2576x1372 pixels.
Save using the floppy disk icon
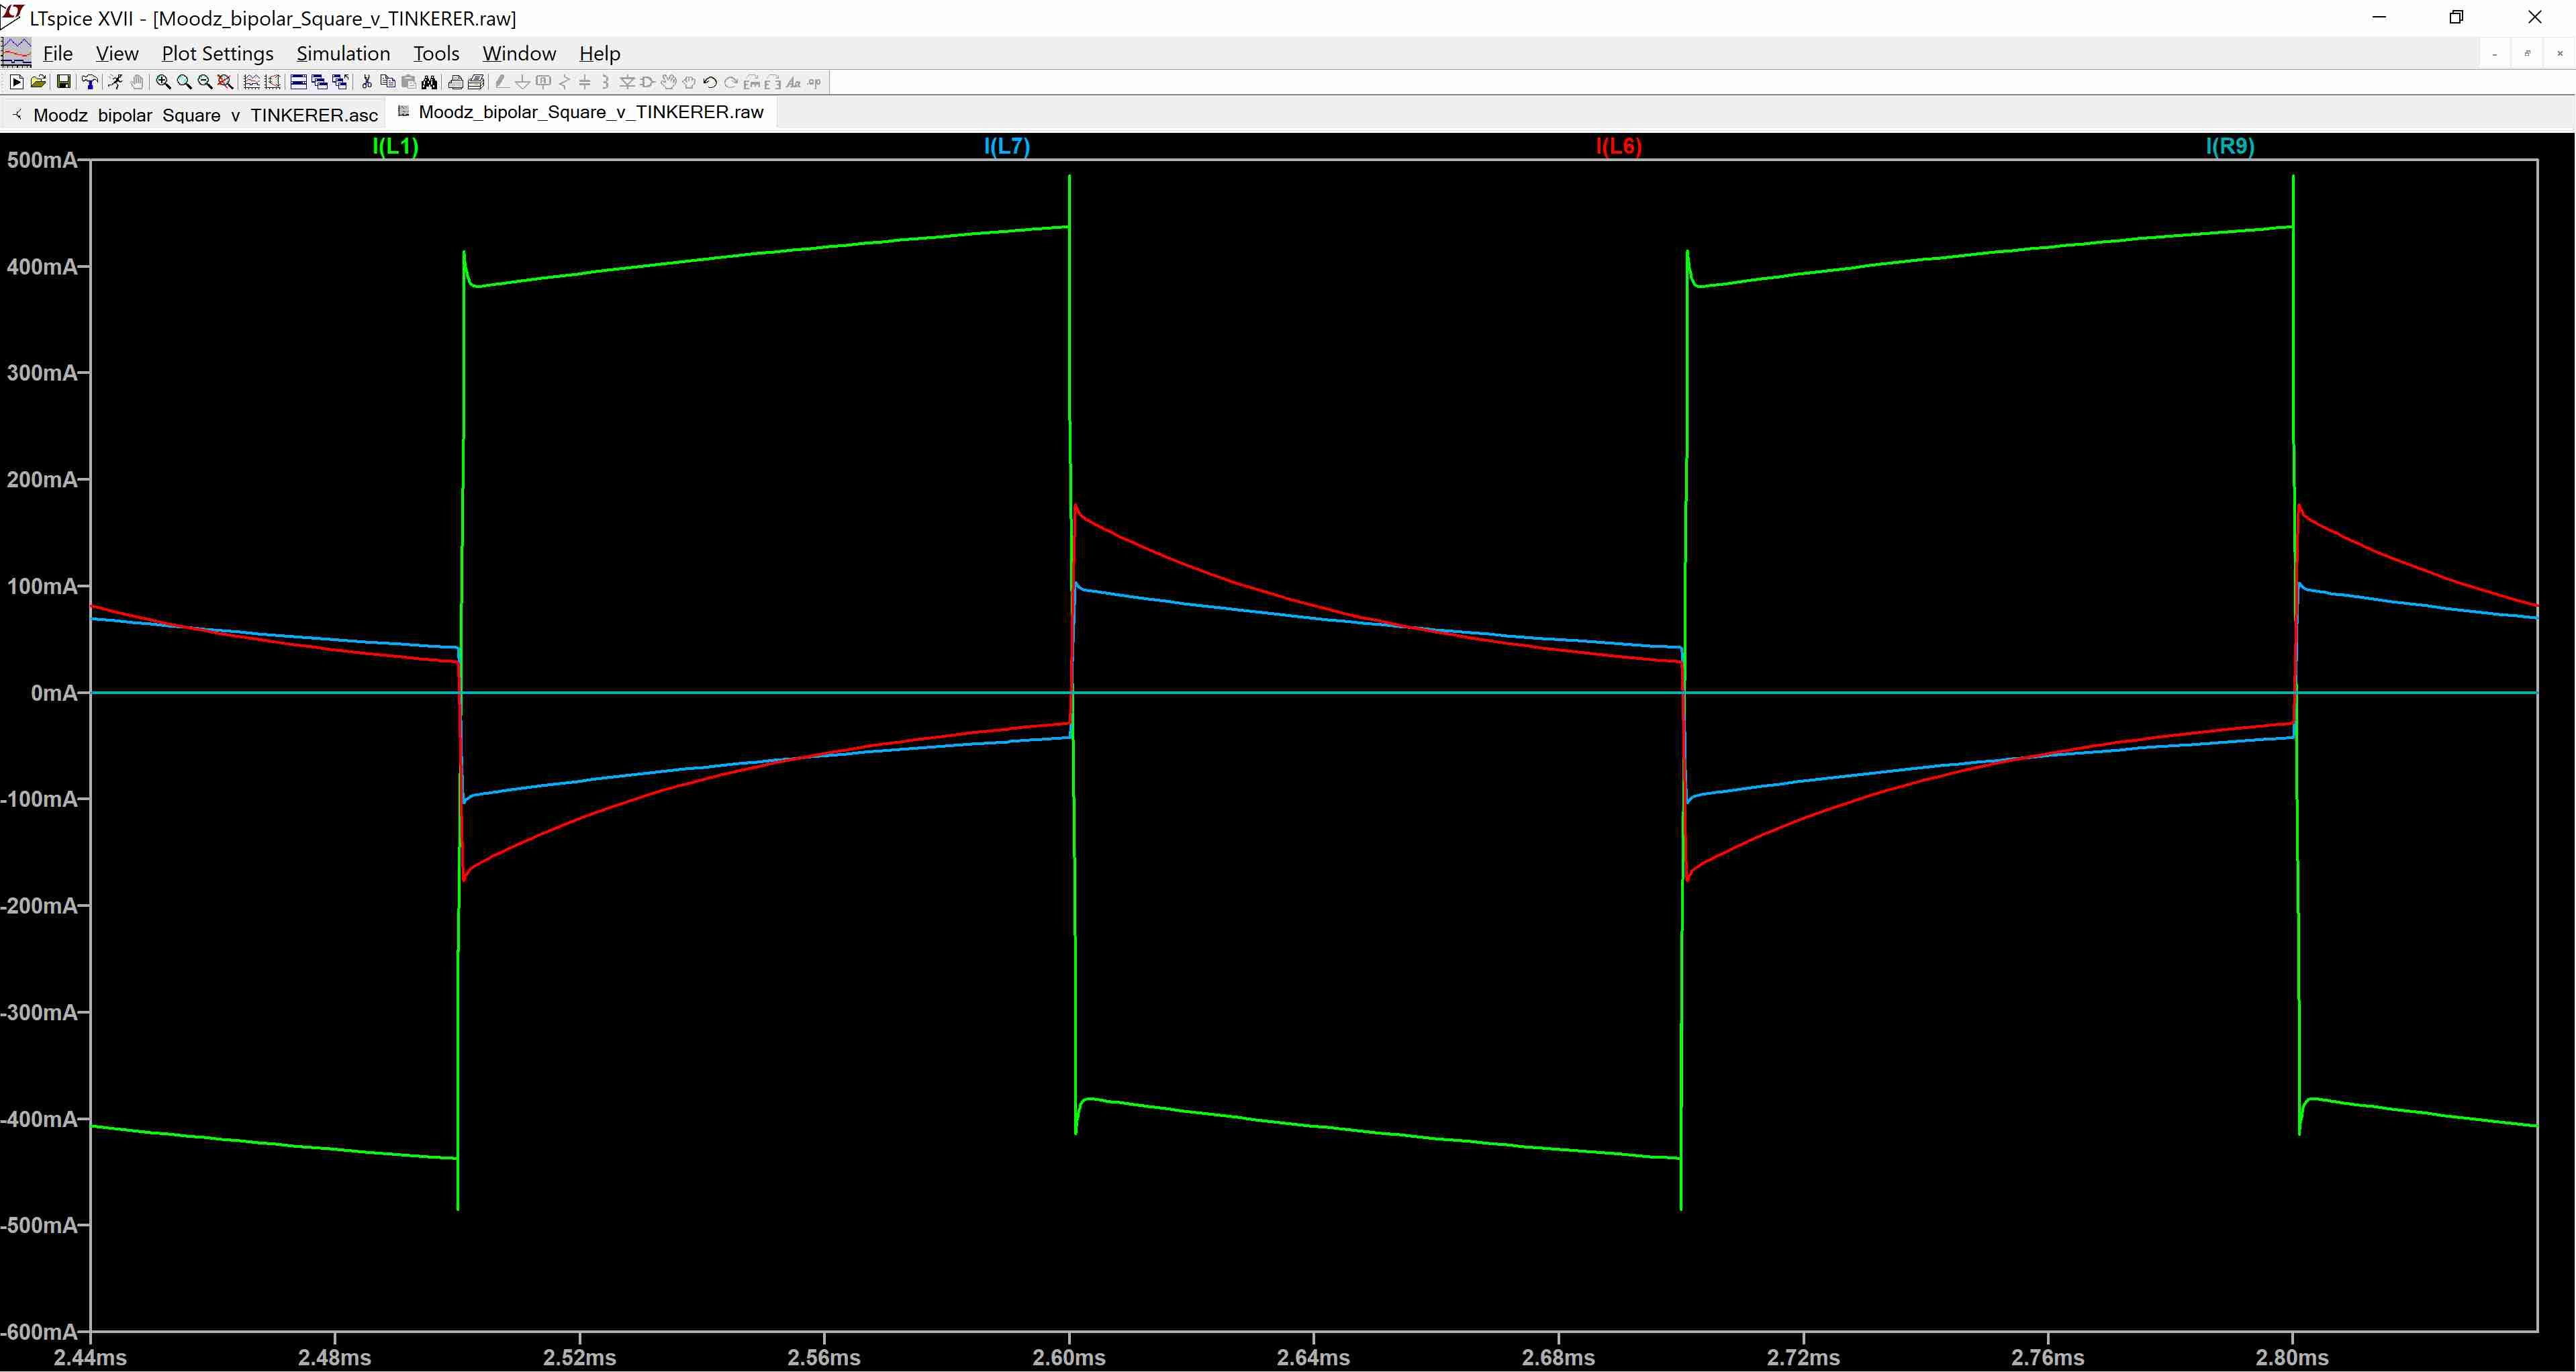coord(64,82)
